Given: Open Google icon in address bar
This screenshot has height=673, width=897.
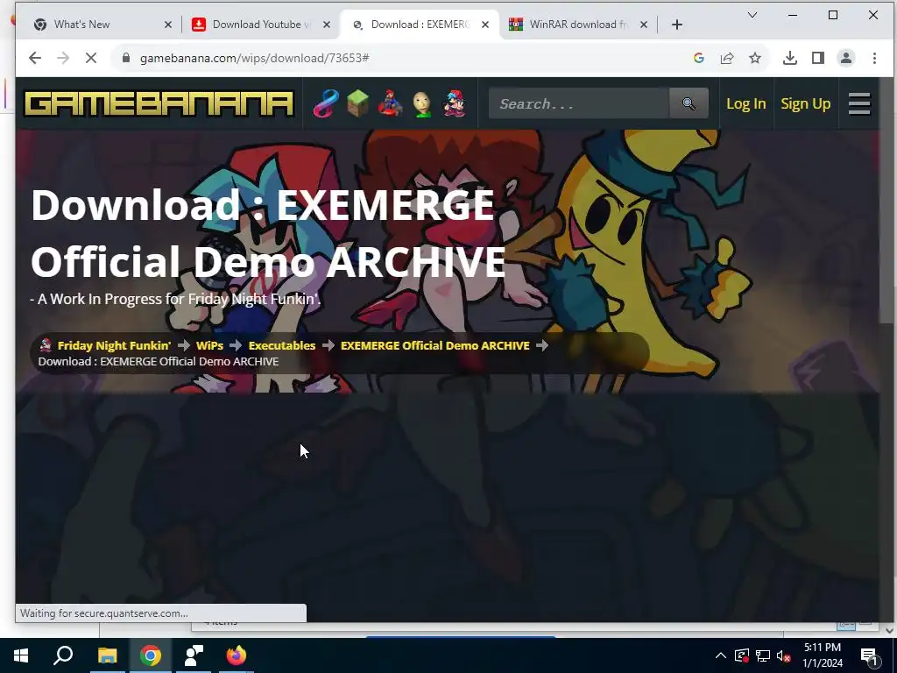Looking at the screenshot, I should point(698,58).
